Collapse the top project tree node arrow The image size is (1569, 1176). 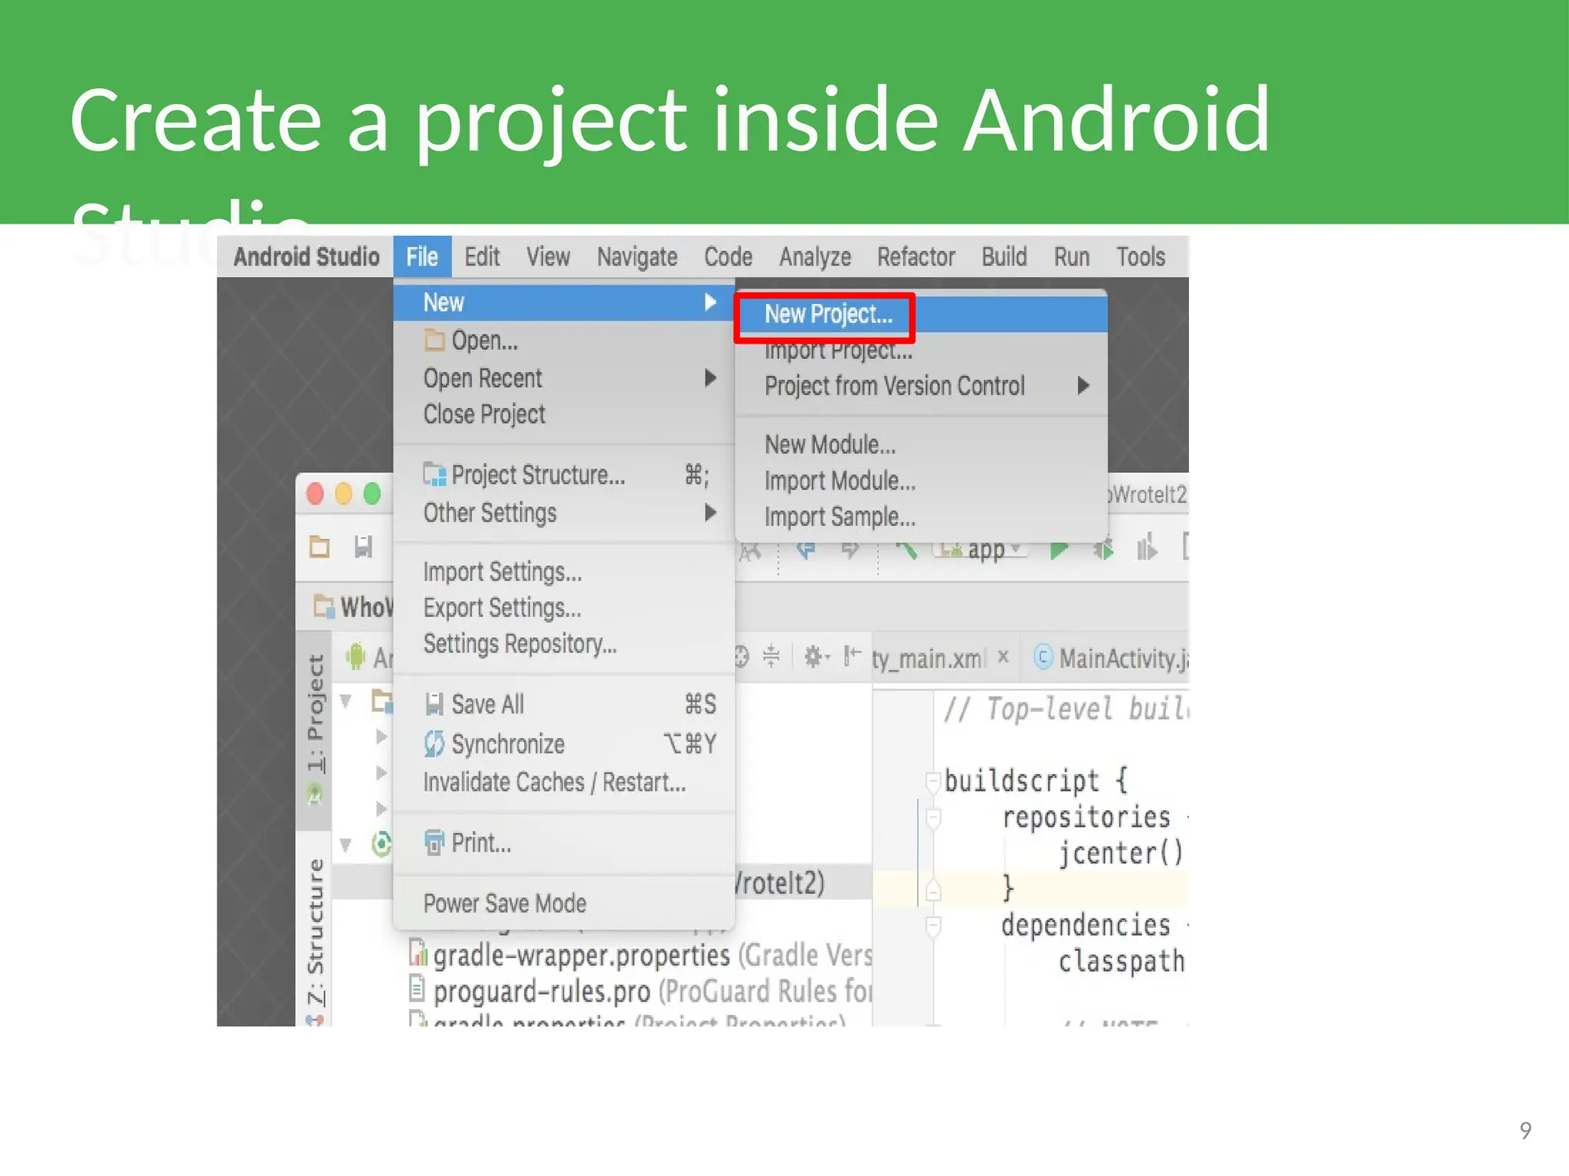tap(346, 701)
